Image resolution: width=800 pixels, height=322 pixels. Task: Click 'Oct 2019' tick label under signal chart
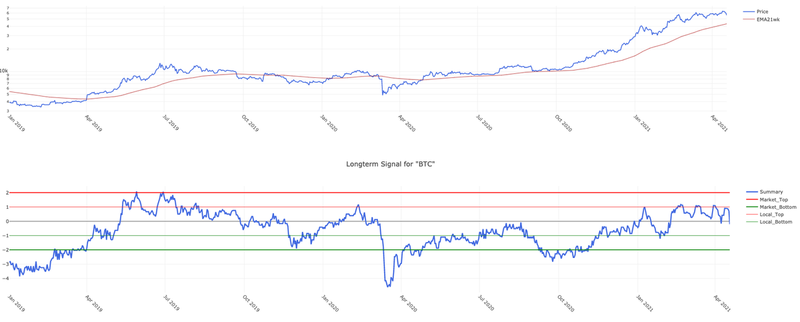point(251,303)
